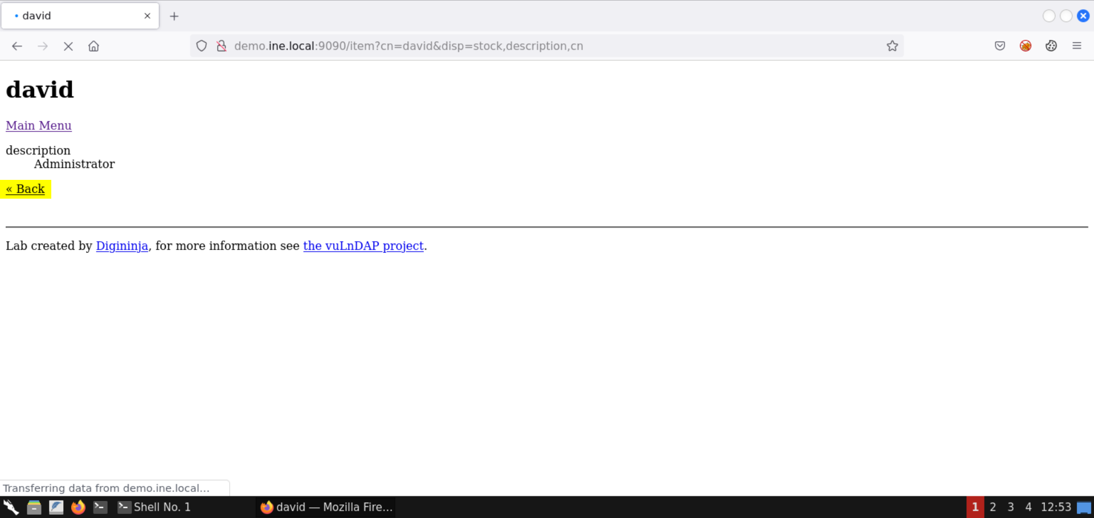Image resolution: width=1094 pixels, height=518 pixels.
Task: Stop the page from loading
Action: (x=68, y=46)
